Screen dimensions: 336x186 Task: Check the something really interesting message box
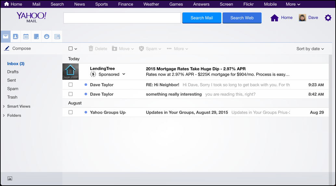71,94
